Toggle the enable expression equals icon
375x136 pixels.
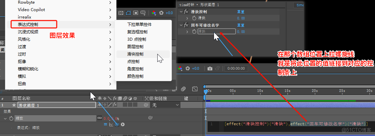(x=105, y=124)
